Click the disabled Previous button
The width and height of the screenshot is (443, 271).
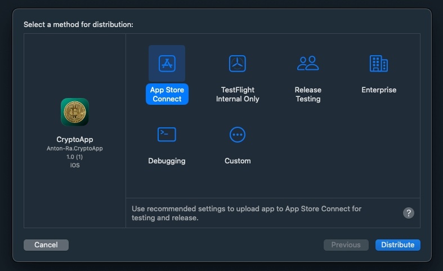[x=346, y=245]
